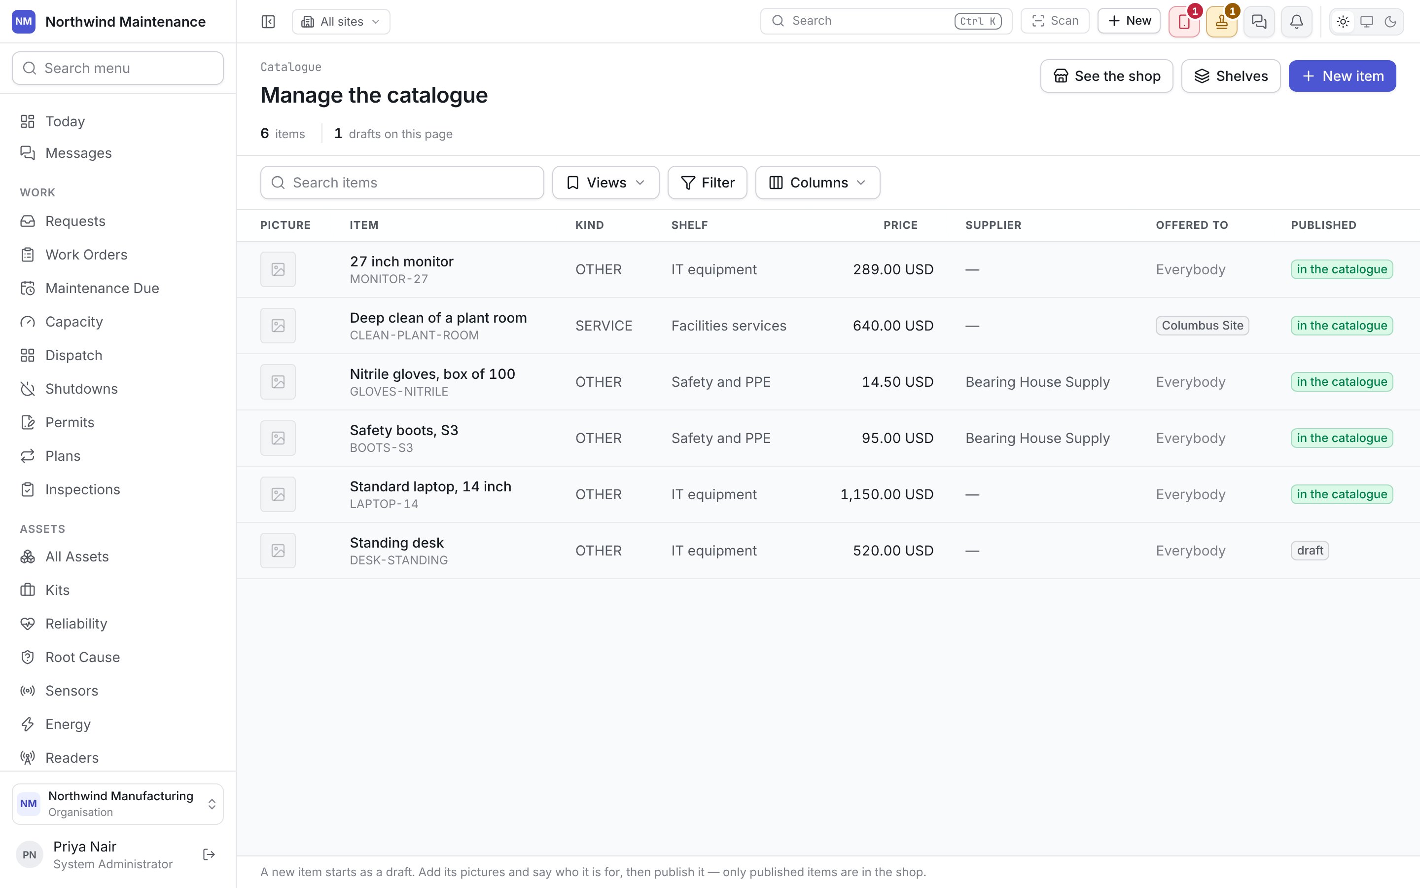The width and height of the screenshot is (1420, 888).
Task: Open the notifications bell
Action: [1296, 22]
